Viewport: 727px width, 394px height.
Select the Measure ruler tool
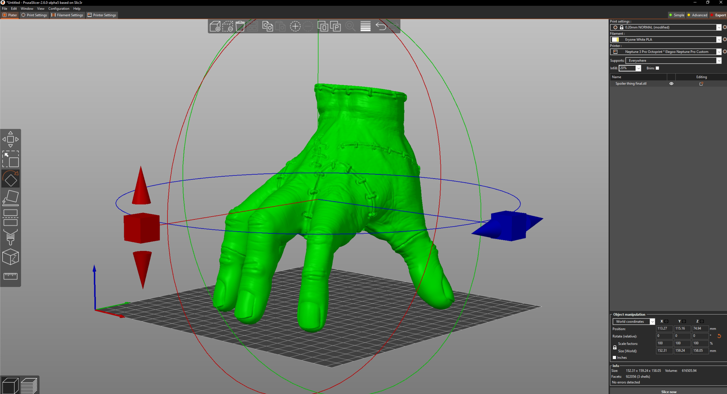tap(10, 276)
